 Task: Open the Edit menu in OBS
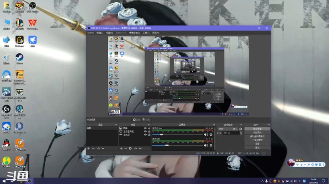(x=100, y=33)
